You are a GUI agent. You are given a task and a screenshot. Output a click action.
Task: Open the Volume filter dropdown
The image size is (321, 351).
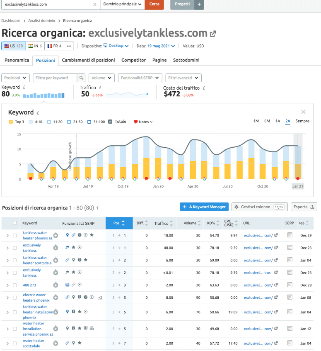pyautogui.click(x=101, y=78)
